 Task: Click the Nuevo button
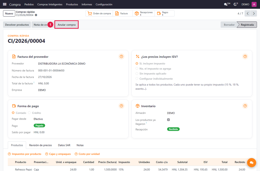pyautogui.click(x=9, y=13)
